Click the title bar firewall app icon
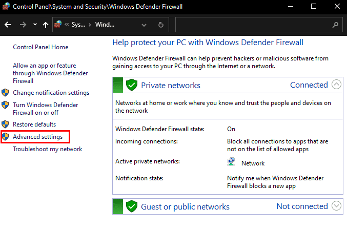 click(x=6, y=6)
